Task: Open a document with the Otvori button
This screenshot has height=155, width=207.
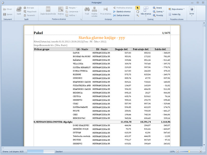Action: 8,9
